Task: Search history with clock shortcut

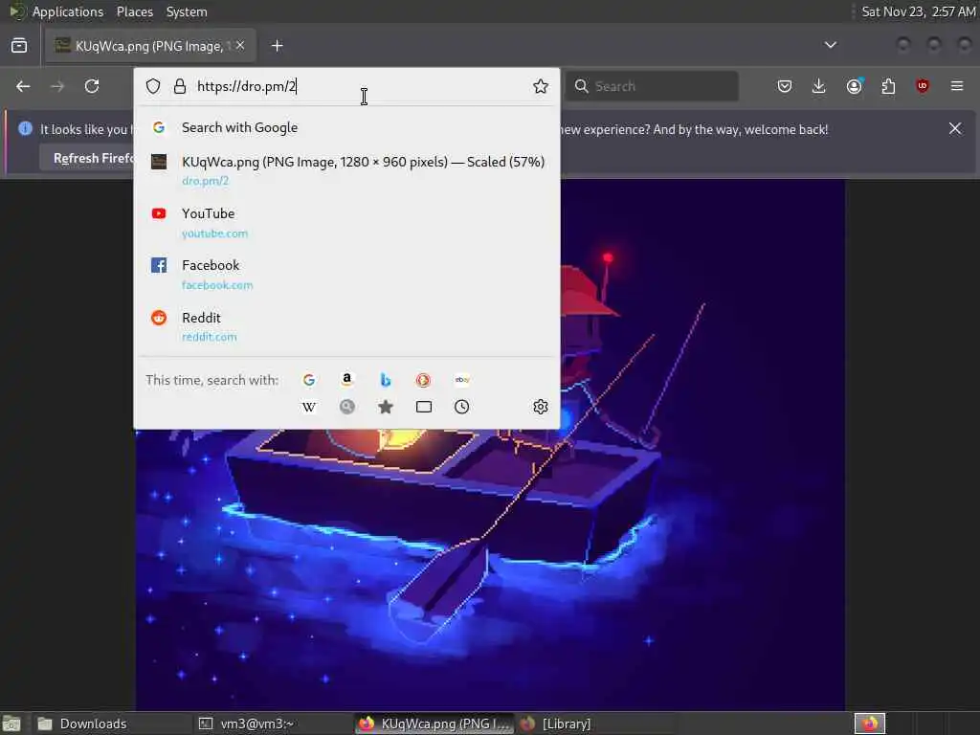Action: (462, 407)
